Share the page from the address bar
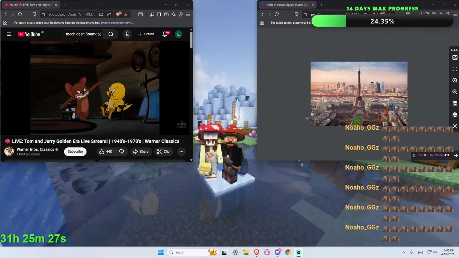 (109, 14)
